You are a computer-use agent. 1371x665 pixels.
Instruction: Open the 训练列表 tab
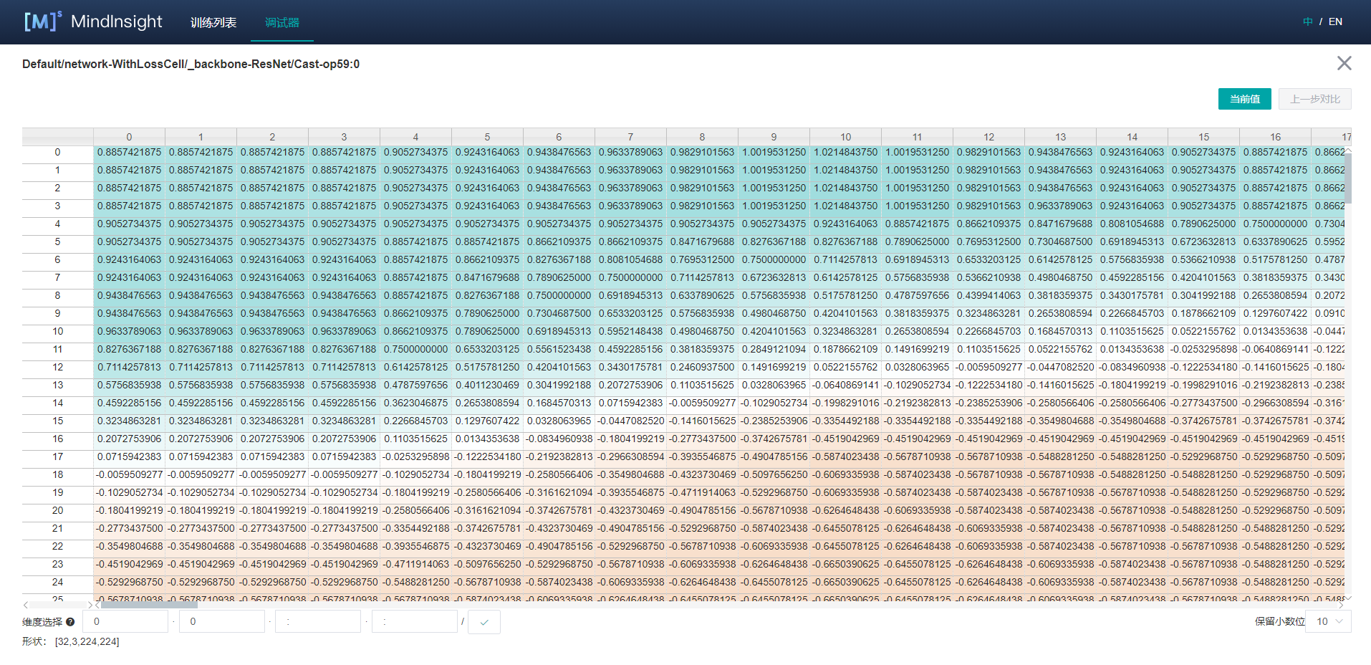(x=213, y=22)
